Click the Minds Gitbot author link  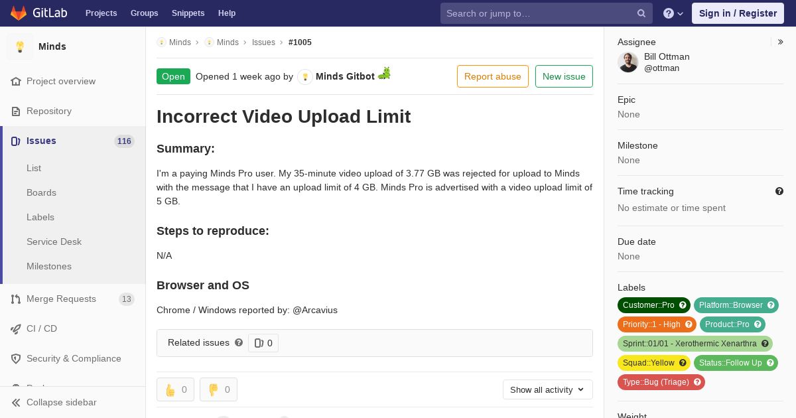pos(345,76)
